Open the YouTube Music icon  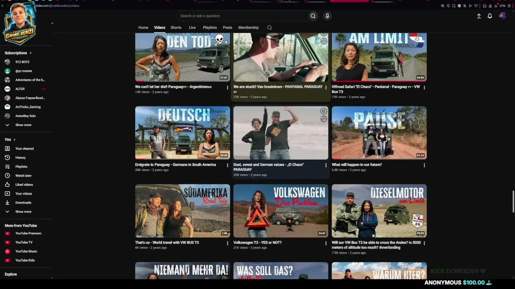7,251
